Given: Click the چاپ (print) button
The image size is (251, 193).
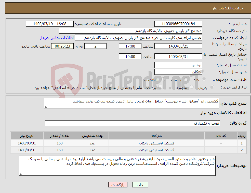Looking at the screenshot, I should pyautogui.click(x=140, y=185).
